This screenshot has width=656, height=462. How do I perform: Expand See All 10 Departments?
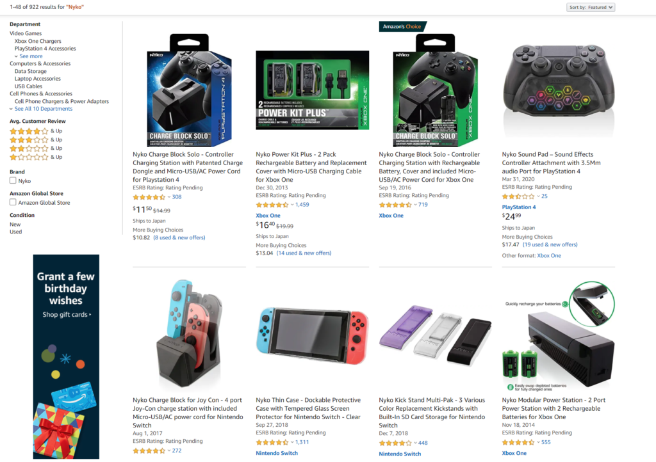pos(43,109)
